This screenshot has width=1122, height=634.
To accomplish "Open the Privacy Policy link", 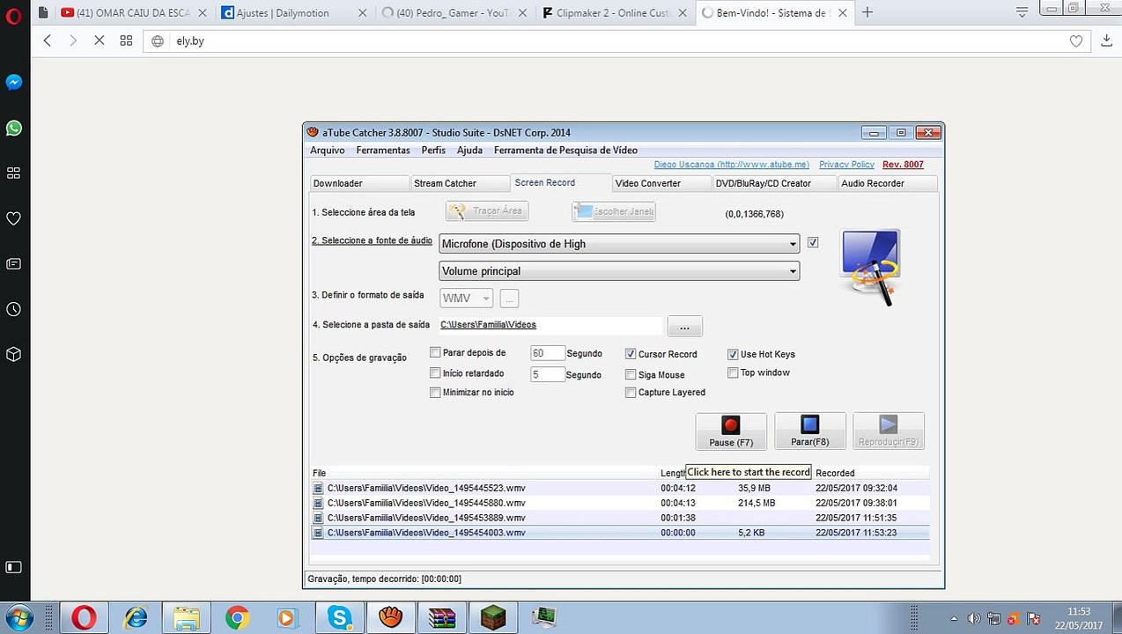I will (x=846, y=165).
